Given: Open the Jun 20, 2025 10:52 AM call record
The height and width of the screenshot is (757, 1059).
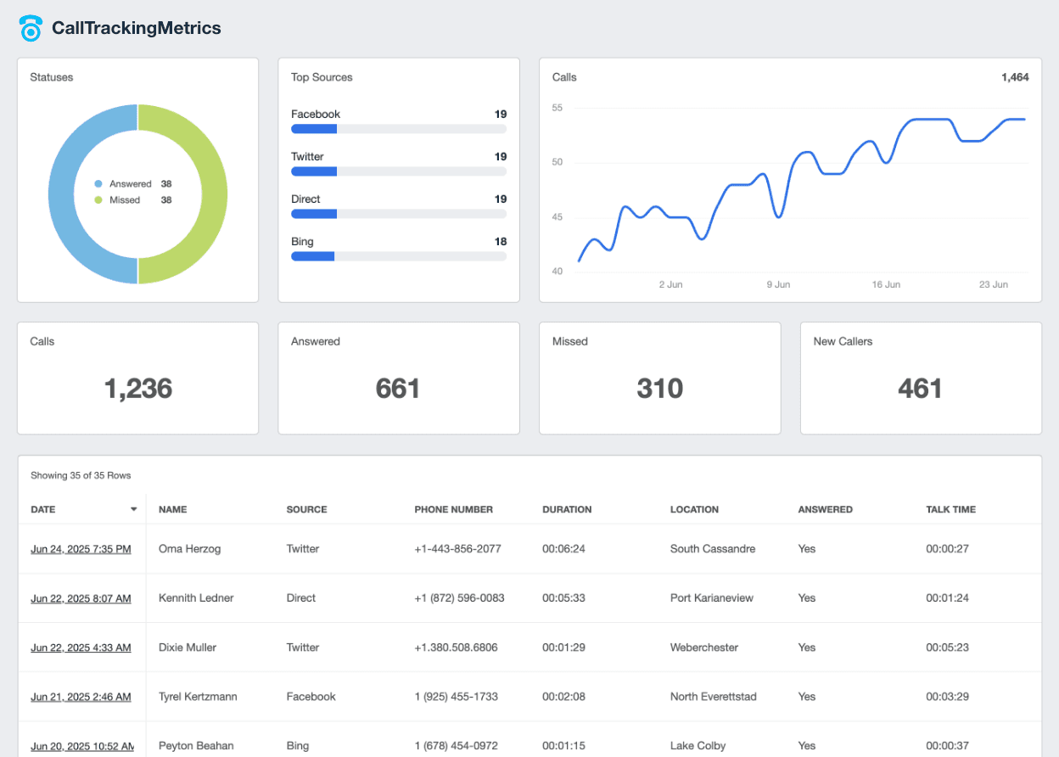Looking at the screenshot, I should click(81, 745).
